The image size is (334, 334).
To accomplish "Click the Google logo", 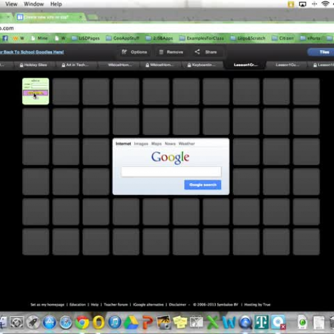I will pos(170,157).
